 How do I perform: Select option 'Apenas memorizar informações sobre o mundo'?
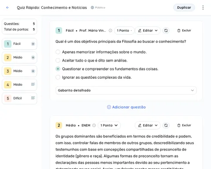point(58,52)
